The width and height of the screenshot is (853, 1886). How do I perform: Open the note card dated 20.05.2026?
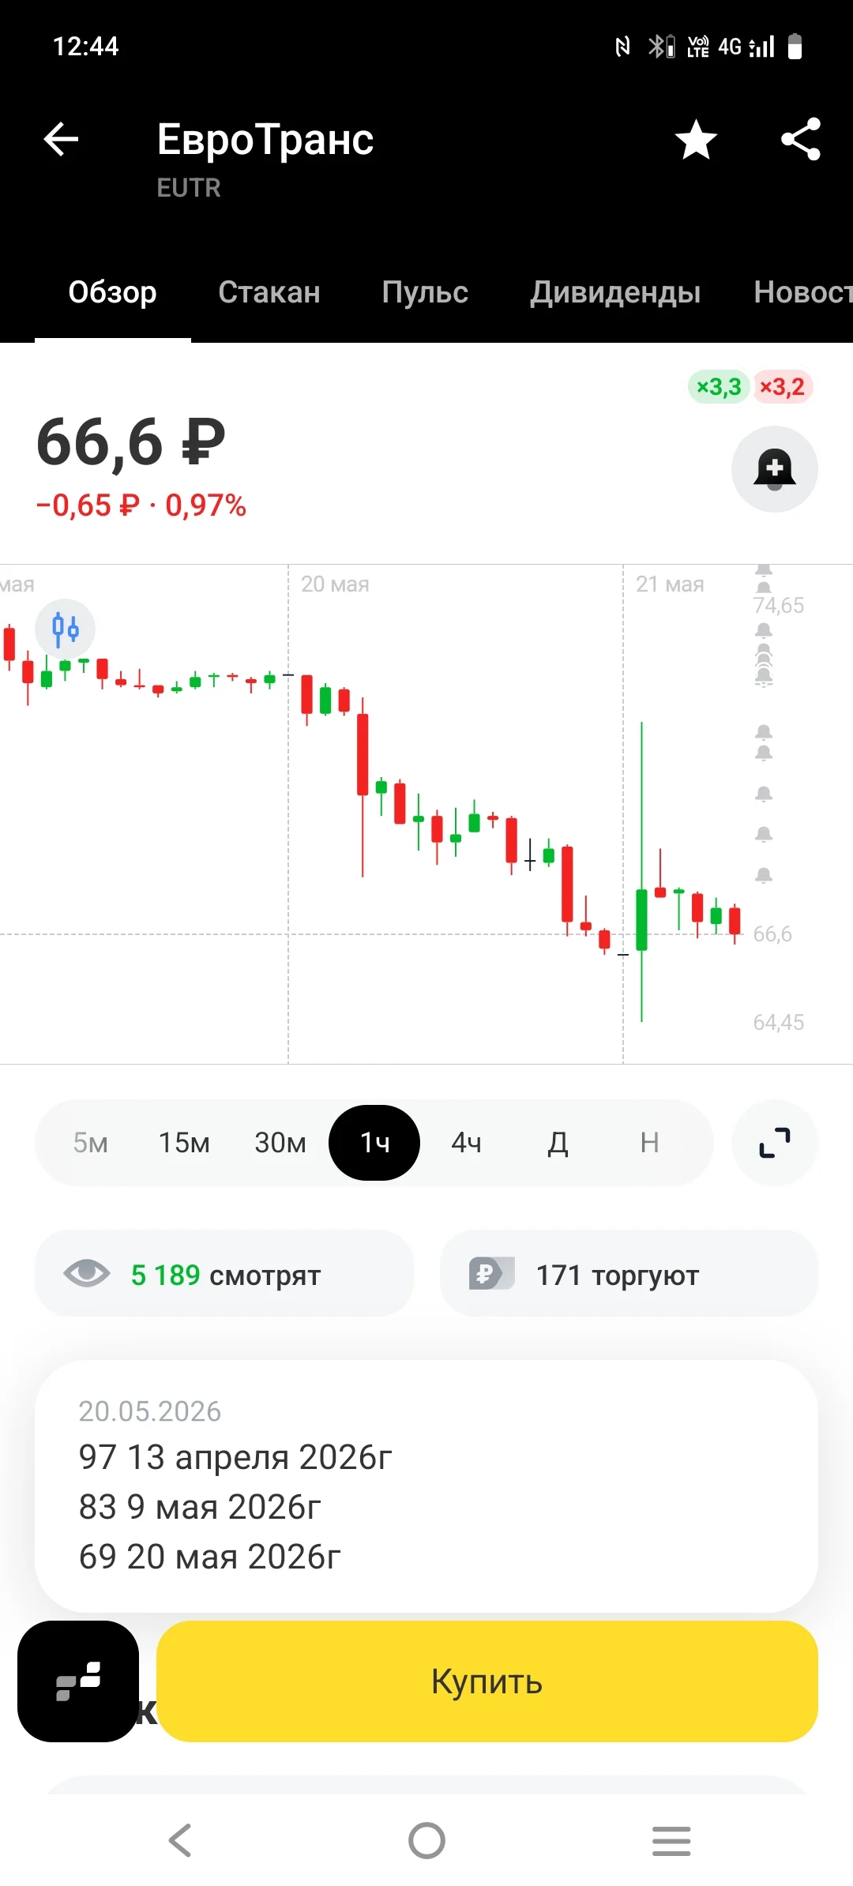click(426, 1486)
